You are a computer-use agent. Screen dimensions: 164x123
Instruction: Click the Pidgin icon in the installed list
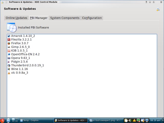pyautogui.click(x=9, y=62)
